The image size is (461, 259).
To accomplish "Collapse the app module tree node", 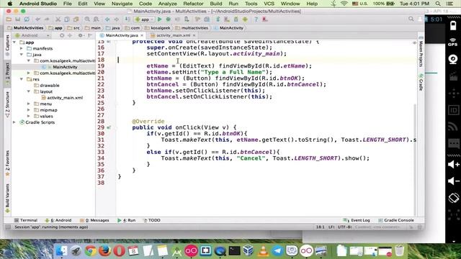I will pos(14,42).
